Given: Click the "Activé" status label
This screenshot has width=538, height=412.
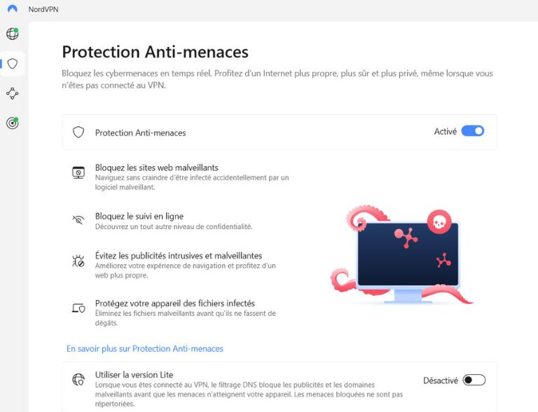Looking at the screenshot, I should (445, 131).
